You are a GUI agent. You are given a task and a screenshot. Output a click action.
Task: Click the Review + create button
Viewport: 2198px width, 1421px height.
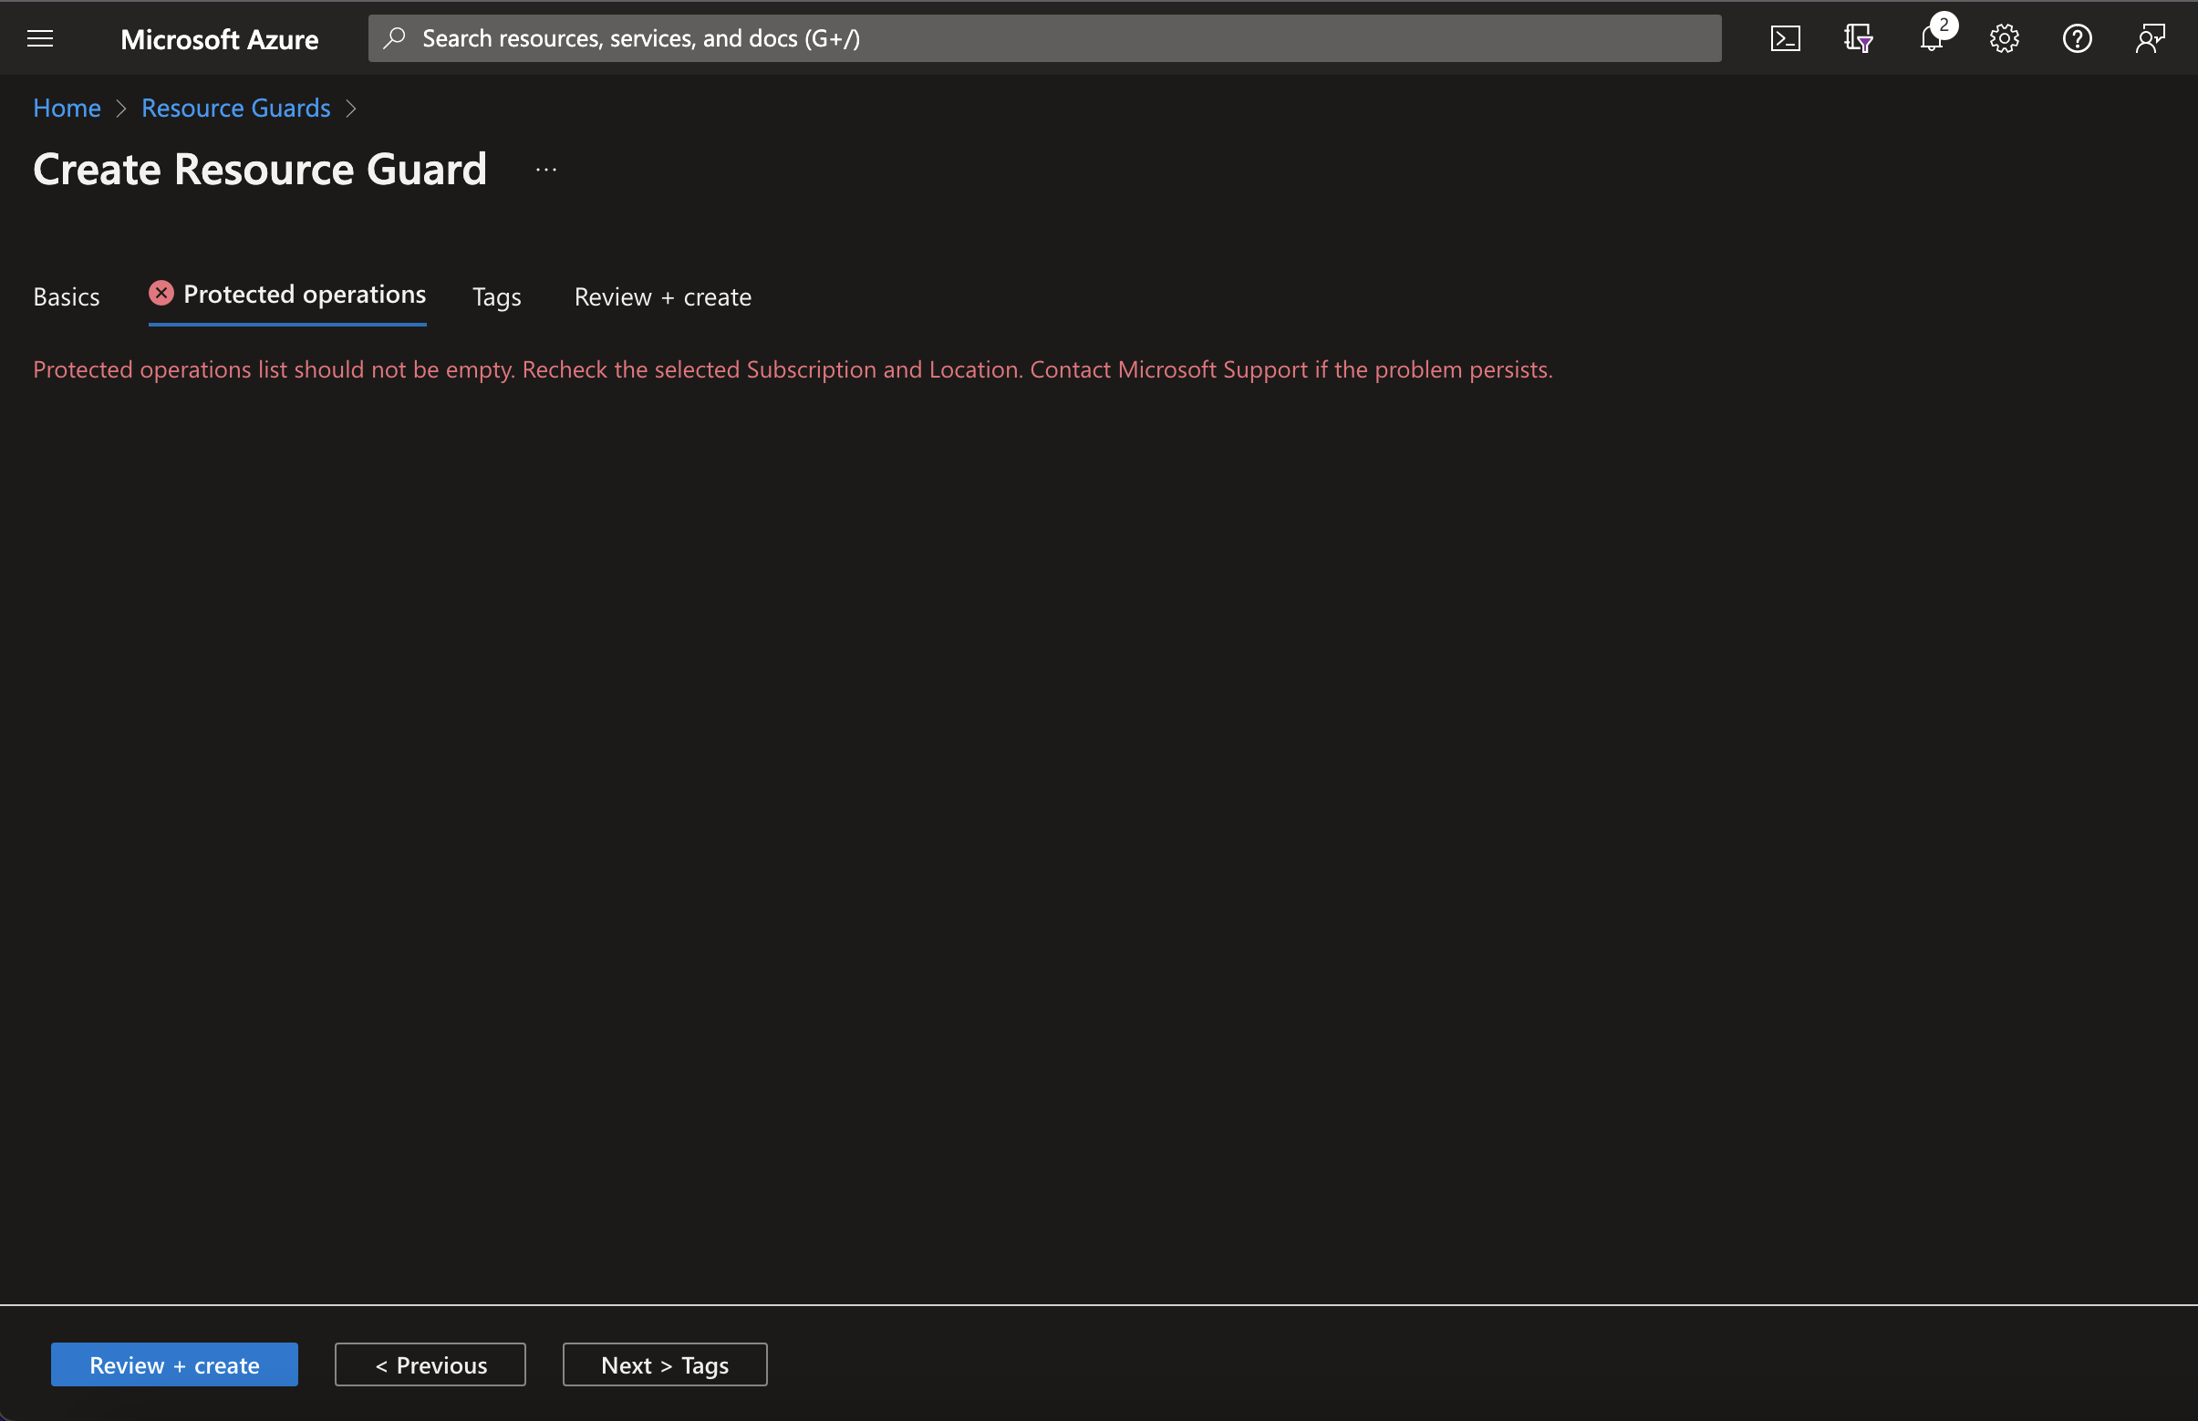[x=173, y=1364]
